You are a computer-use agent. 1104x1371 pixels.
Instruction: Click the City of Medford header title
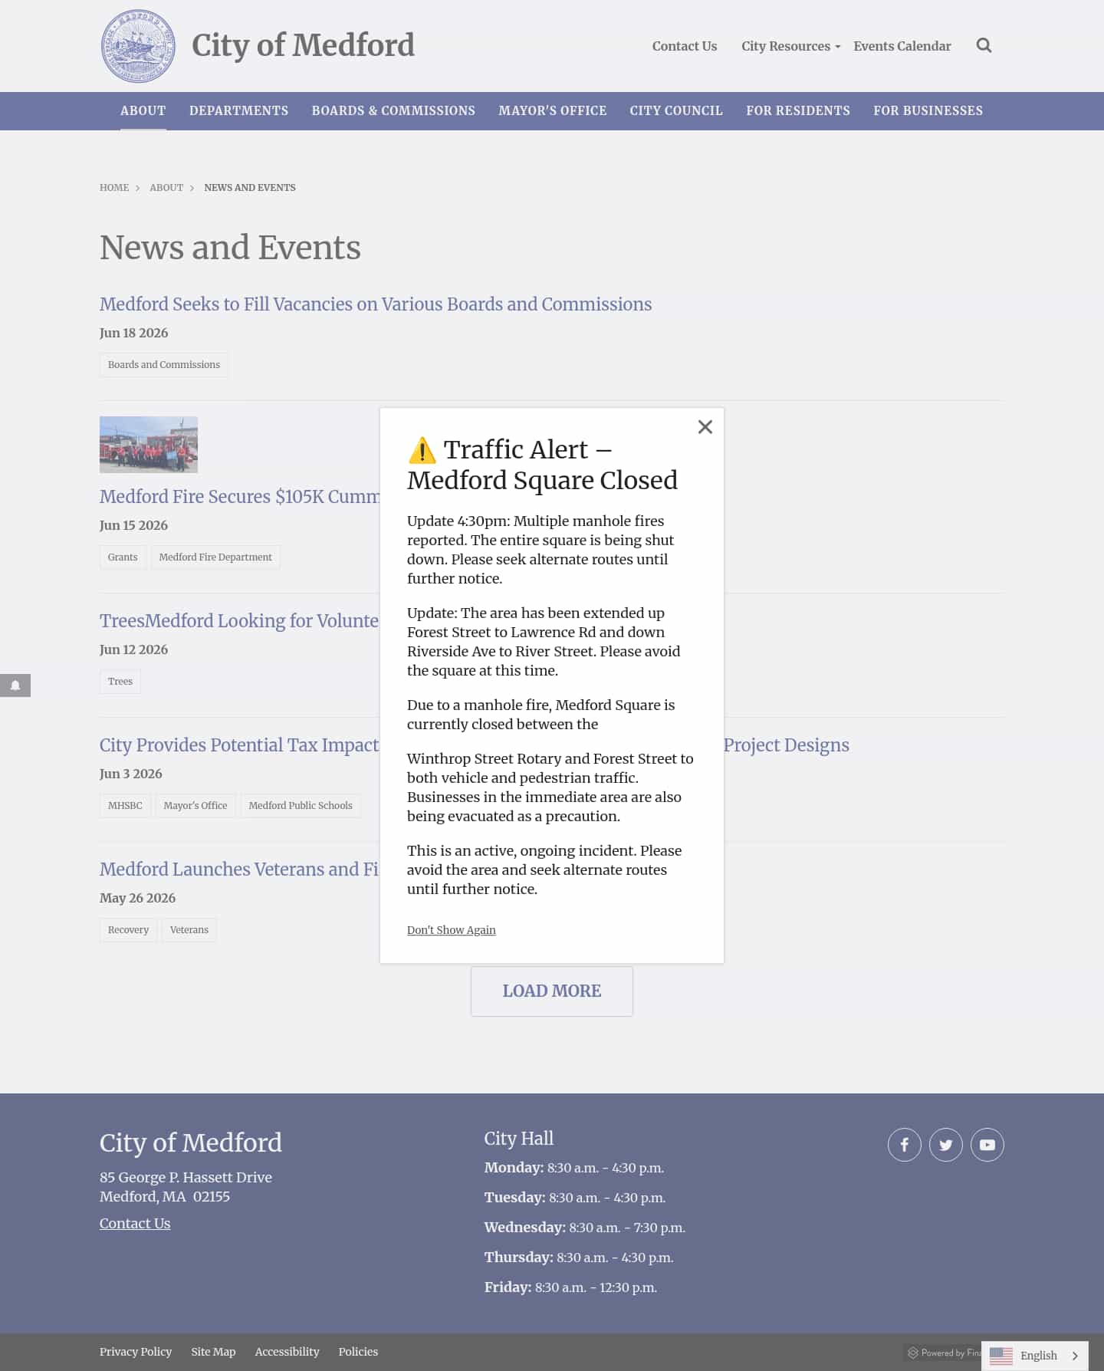[x=303, y=46]
